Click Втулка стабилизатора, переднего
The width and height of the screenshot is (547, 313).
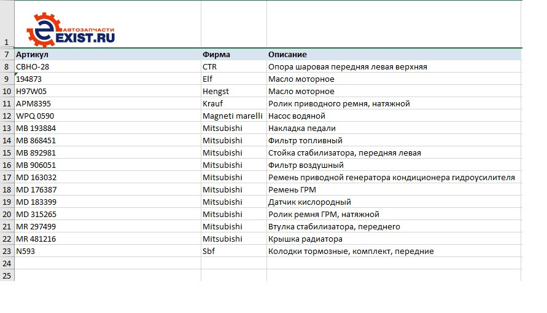pos(394,227)
